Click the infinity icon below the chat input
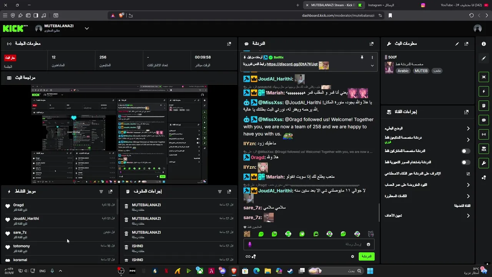This screenshot has width=492, height=277. coord(248,256)
